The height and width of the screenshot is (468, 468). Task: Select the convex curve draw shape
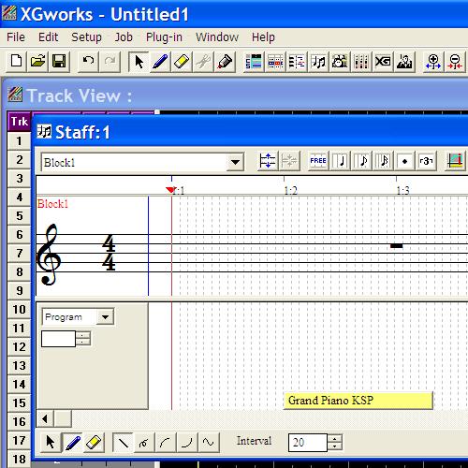166,442
